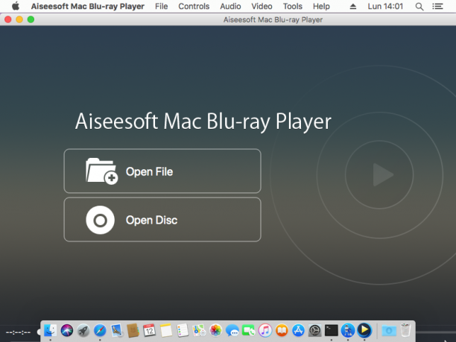
Task: Open Reminders list icon in Dock
Action: point(183,330)
